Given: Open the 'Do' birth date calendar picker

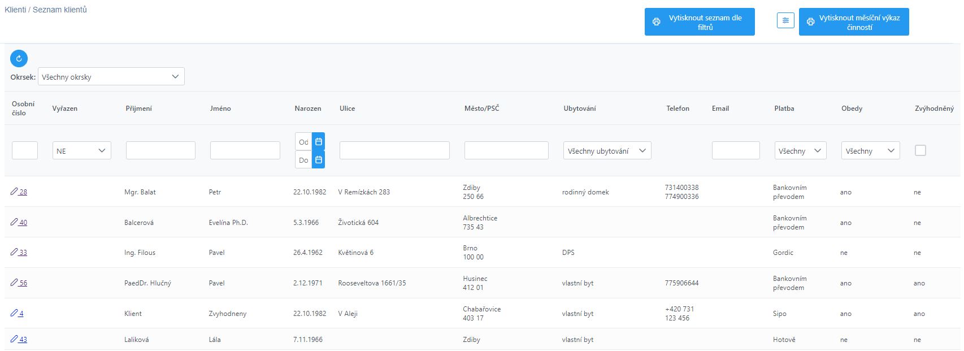Looking at the screenshot, I should (319, 160).
